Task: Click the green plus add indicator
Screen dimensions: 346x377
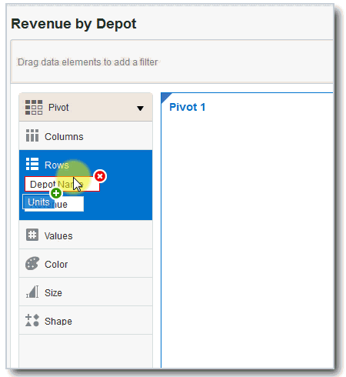Action: (56, 193)
